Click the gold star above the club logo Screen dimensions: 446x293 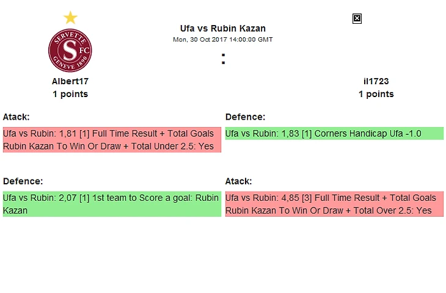(71, 17)
